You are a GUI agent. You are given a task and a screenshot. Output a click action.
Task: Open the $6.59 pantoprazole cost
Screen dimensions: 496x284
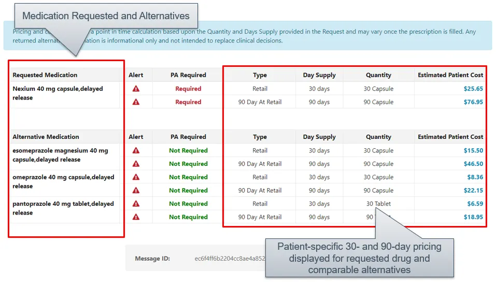coord(475,204)
